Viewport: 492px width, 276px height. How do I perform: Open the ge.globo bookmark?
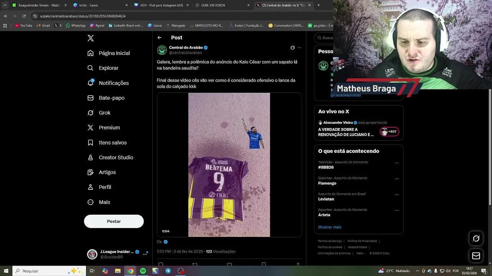[x=321, y=26]
